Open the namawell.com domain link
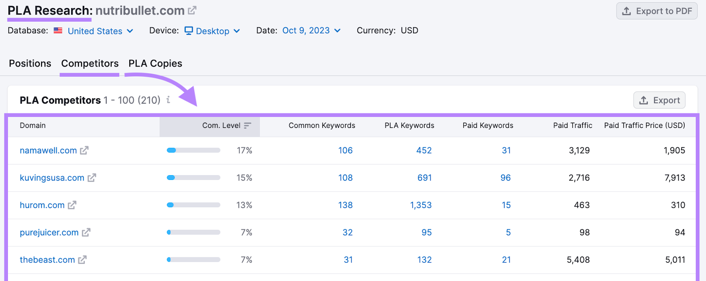This screenshot has height=281, width=706. [x=48, y=150]
